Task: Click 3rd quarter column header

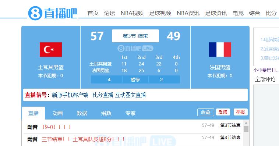Action: (x=159, y=57)
